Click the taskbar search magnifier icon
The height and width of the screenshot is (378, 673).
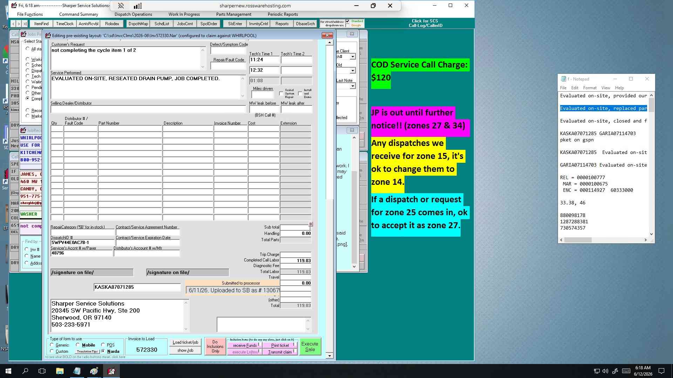(x=25, y=371)
